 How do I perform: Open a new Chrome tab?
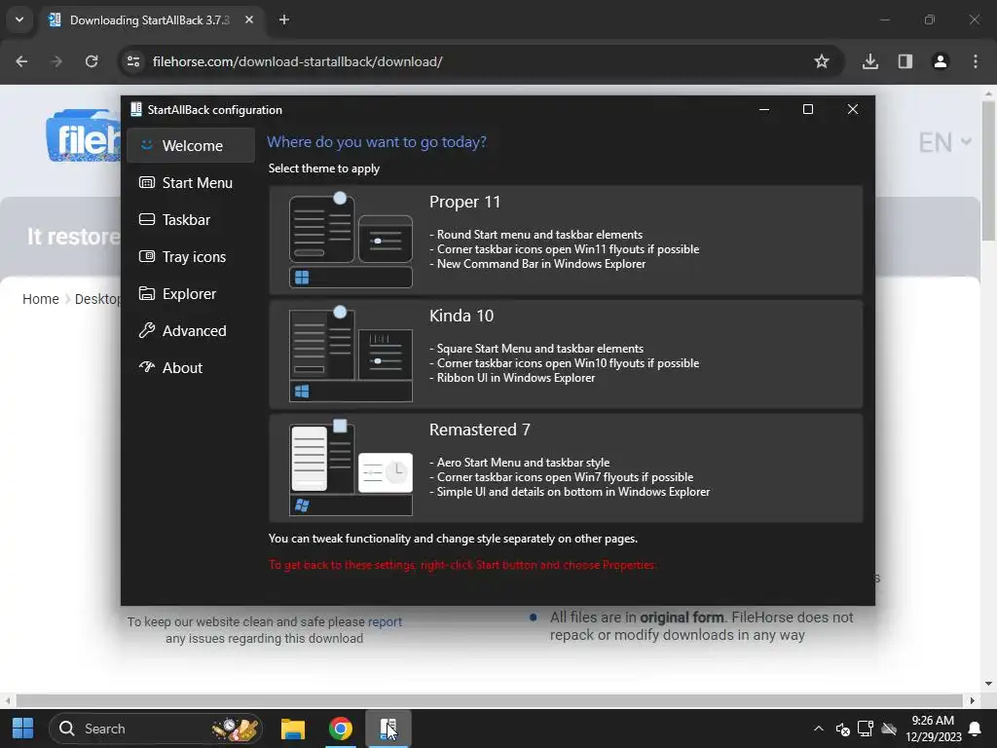pos(284,19)
